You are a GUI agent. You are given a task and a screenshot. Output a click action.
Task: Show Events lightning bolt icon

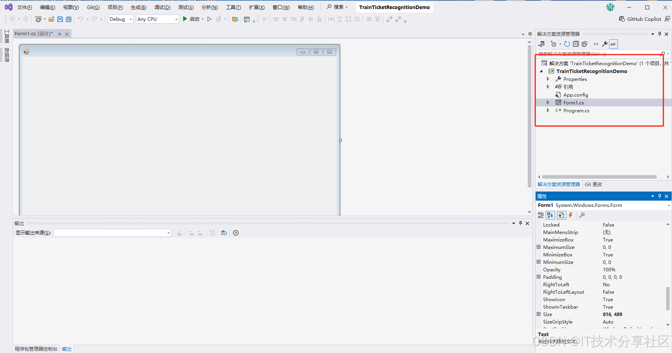point(571,215)
